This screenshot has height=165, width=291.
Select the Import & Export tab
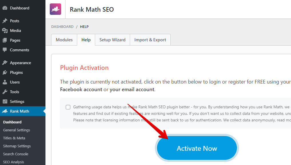click(x=150, y=40)
